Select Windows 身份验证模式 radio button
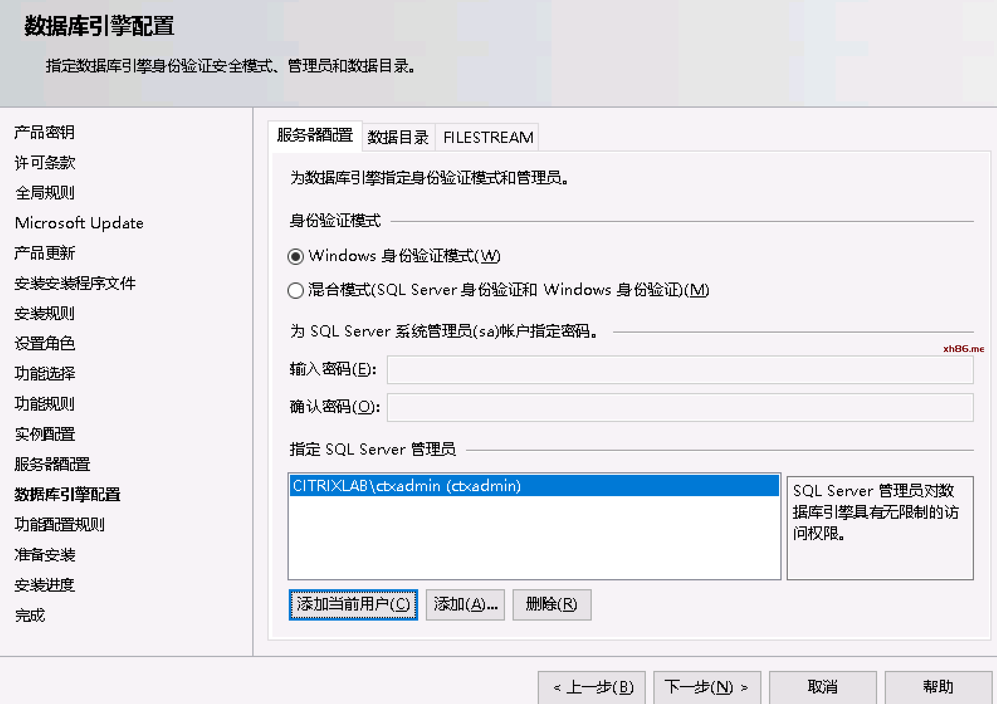997x704 pixels. point(296,256)
